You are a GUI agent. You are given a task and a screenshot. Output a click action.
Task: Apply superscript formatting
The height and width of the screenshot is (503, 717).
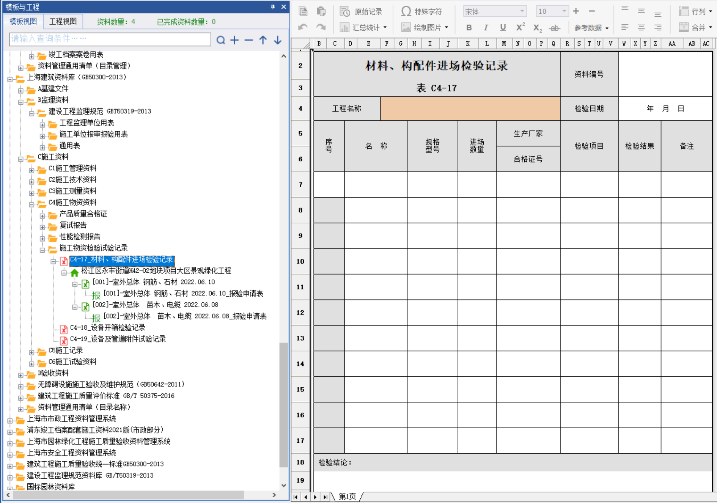520,27
